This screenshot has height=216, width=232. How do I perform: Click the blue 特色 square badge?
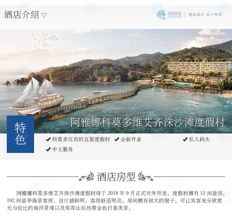click(x=21, y=134)
